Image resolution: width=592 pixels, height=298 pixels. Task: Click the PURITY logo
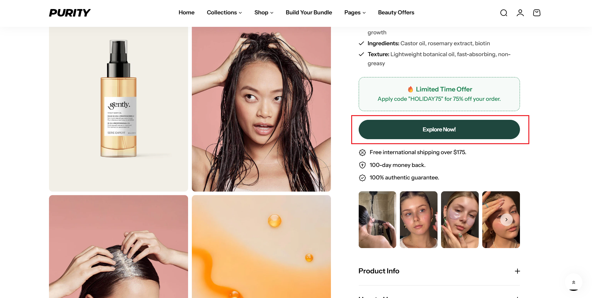pos(70,13)
